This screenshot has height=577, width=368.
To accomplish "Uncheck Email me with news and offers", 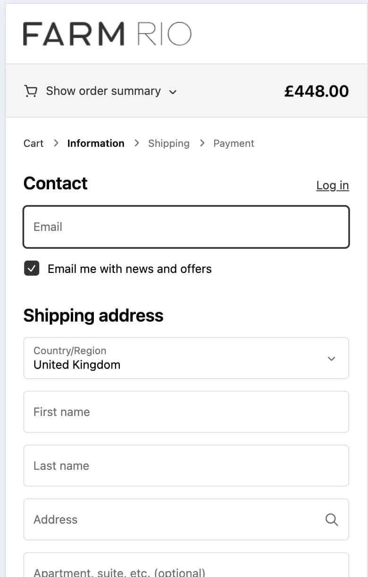I will (32, 268).
